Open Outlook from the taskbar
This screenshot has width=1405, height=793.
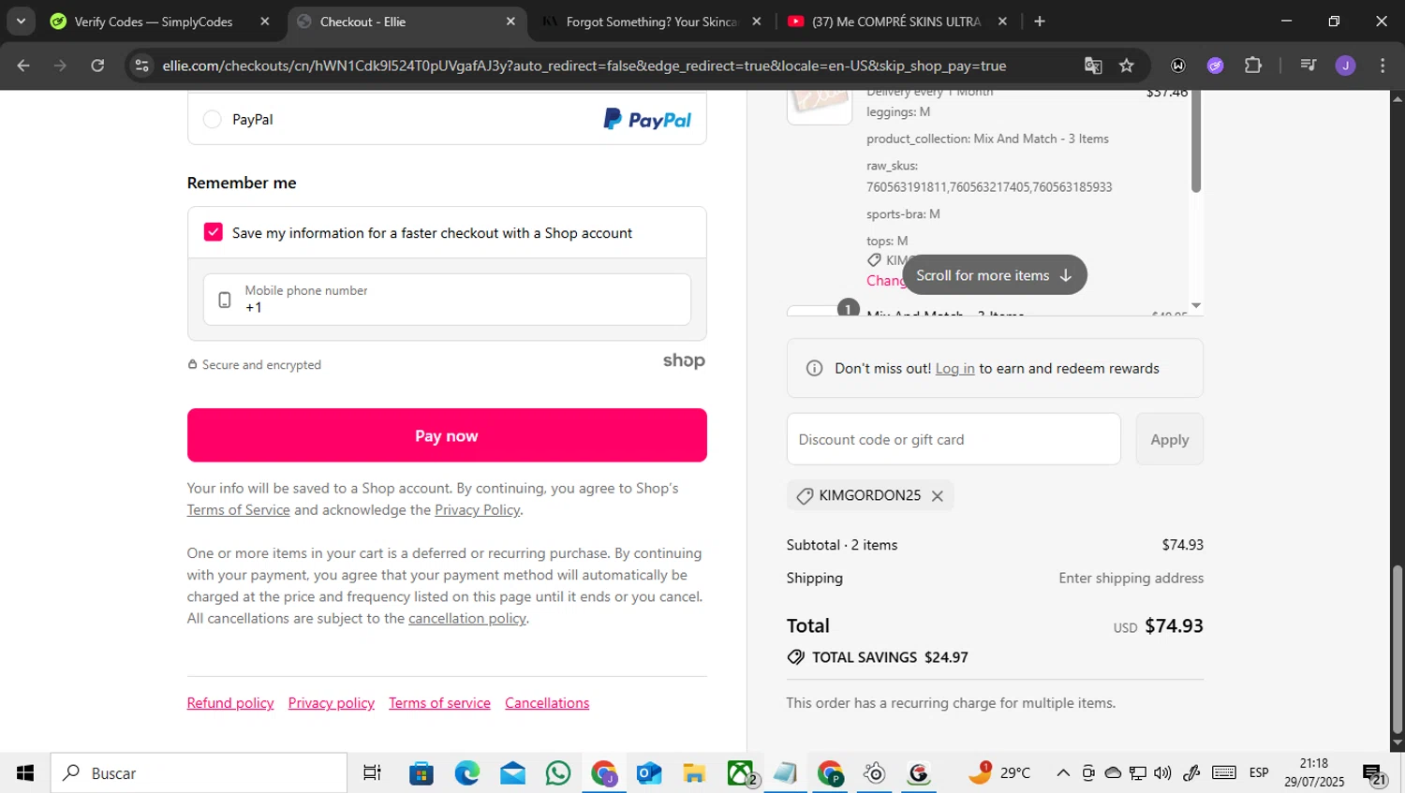(x=649, y=773)
